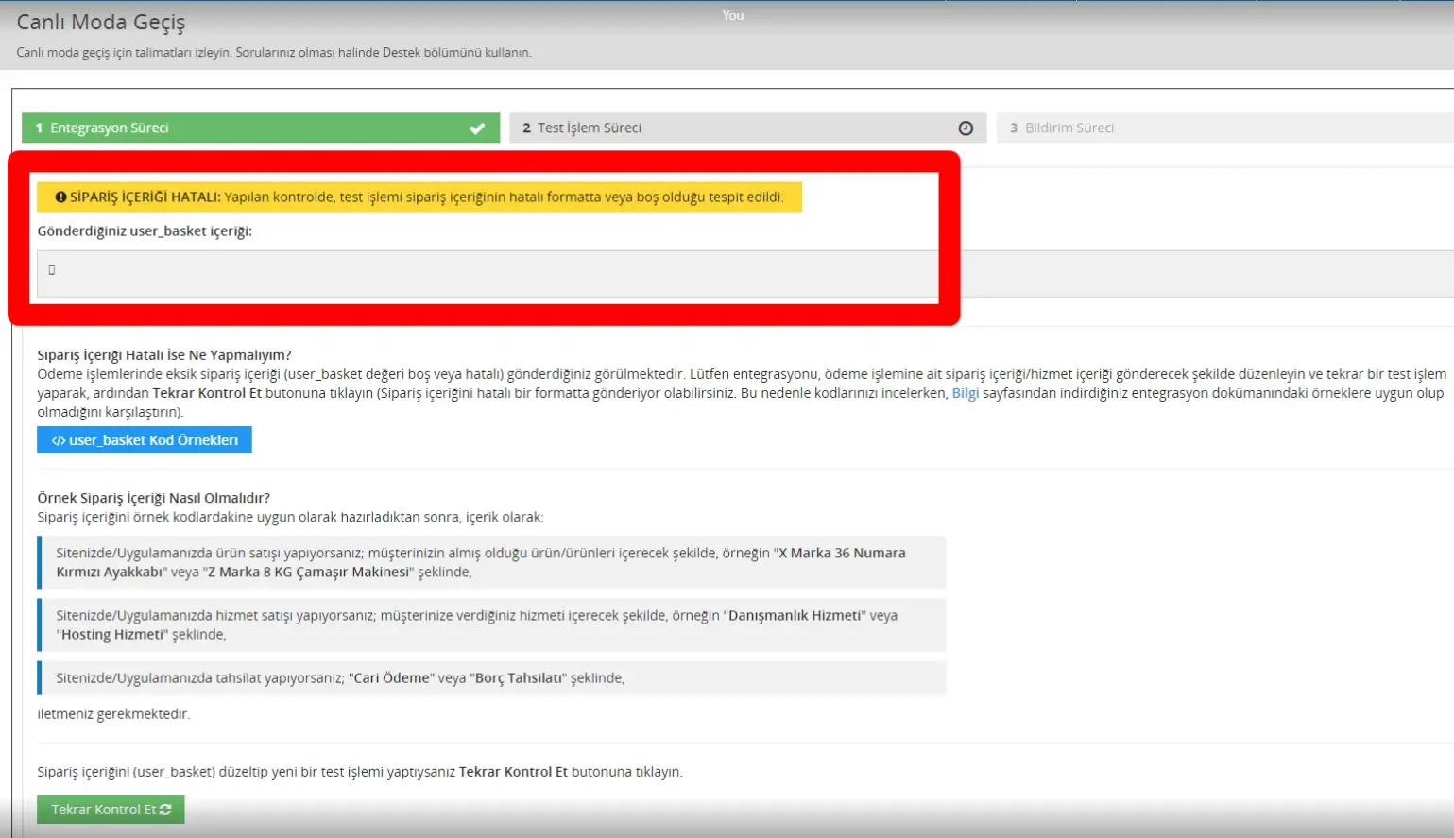
Task: Click the exclamation icon in the yellow warning
Action: [x=60, y=197]
